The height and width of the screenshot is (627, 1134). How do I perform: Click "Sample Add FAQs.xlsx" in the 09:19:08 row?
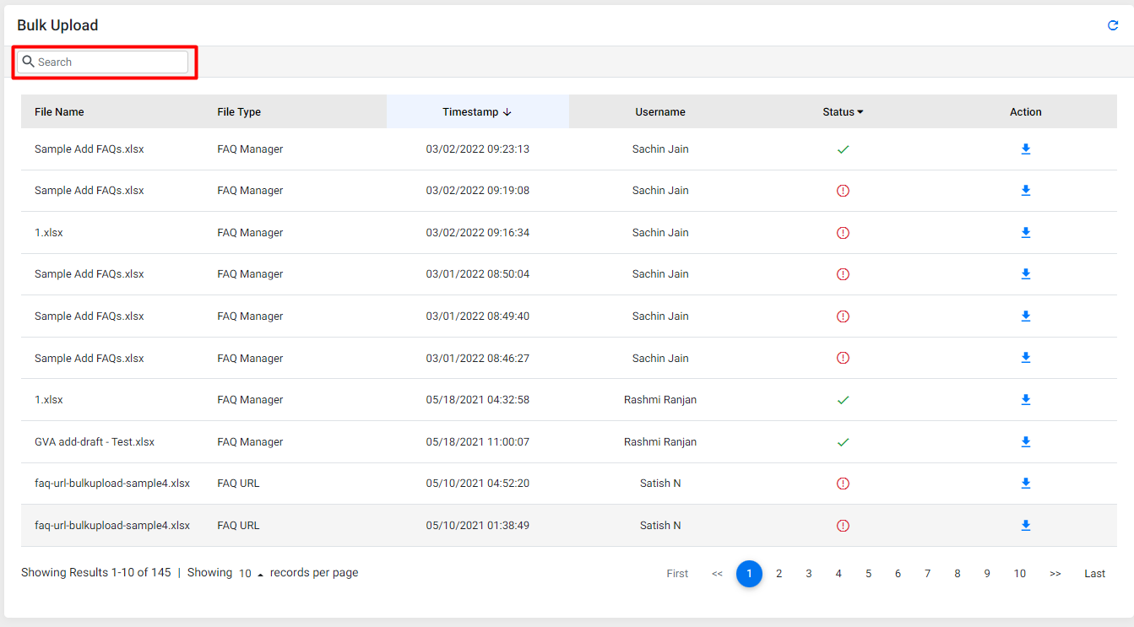click(90, 191)
